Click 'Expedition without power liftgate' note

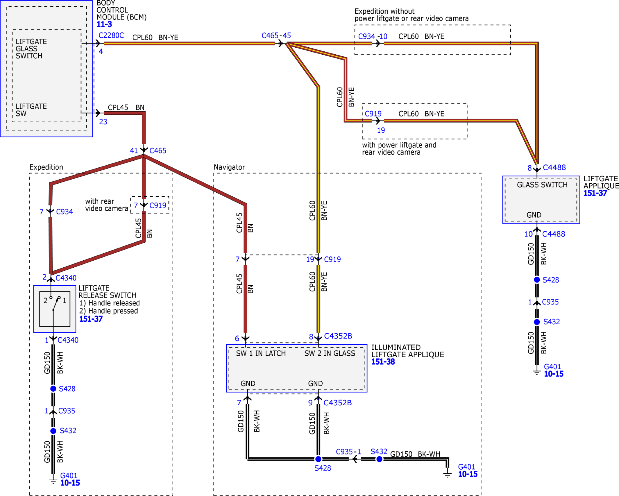pos(412,15)
